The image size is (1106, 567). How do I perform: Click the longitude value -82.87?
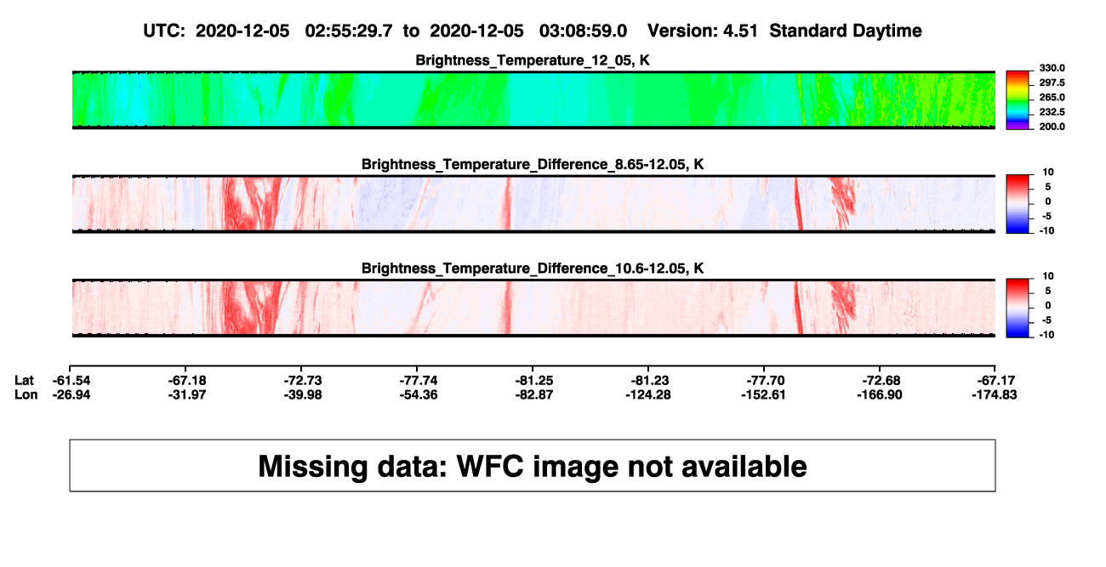(x=535, y=394)
